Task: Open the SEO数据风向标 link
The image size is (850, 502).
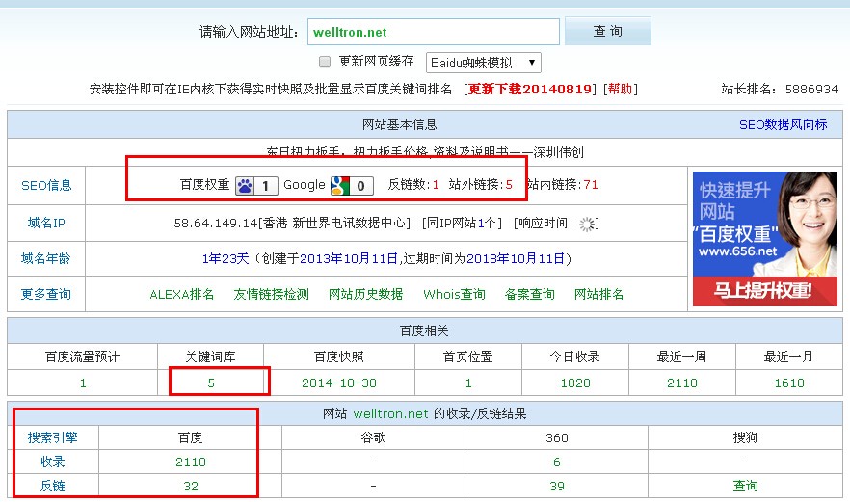Action: [x=783, y=124]
